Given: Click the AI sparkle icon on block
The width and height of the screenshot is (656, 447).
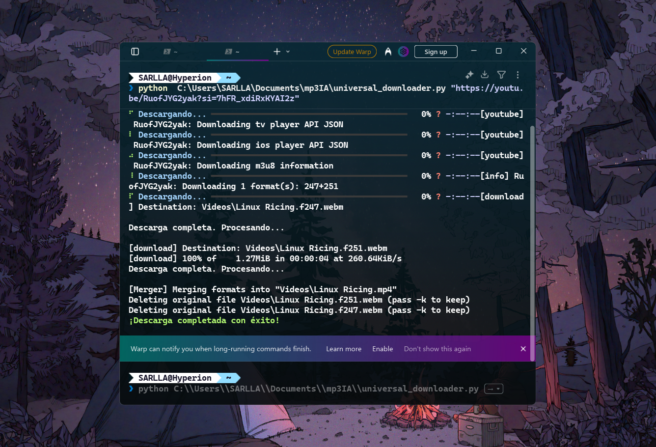Looking at the screenshot, I should (x=469, y=75).
